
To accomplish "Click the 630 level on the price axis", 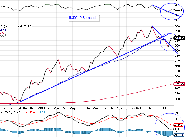I will tap(177, 31).
